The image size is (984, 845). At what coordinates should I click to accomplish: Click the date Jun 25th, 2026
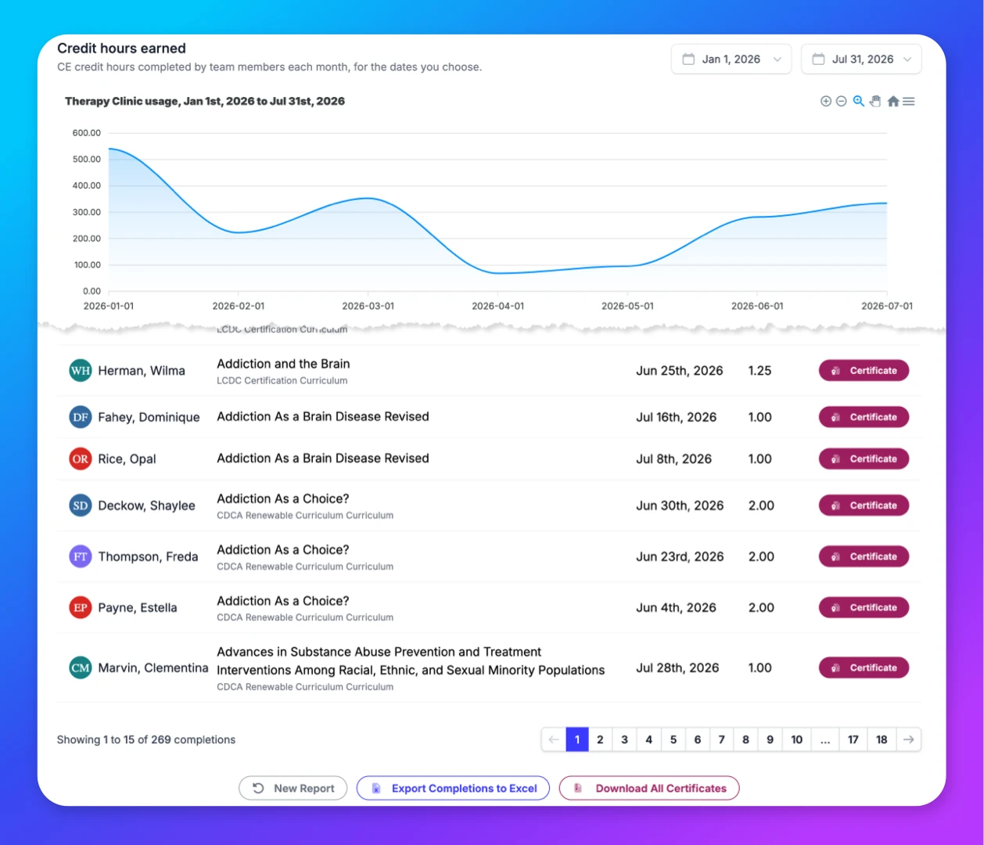(x=680, y=371)
